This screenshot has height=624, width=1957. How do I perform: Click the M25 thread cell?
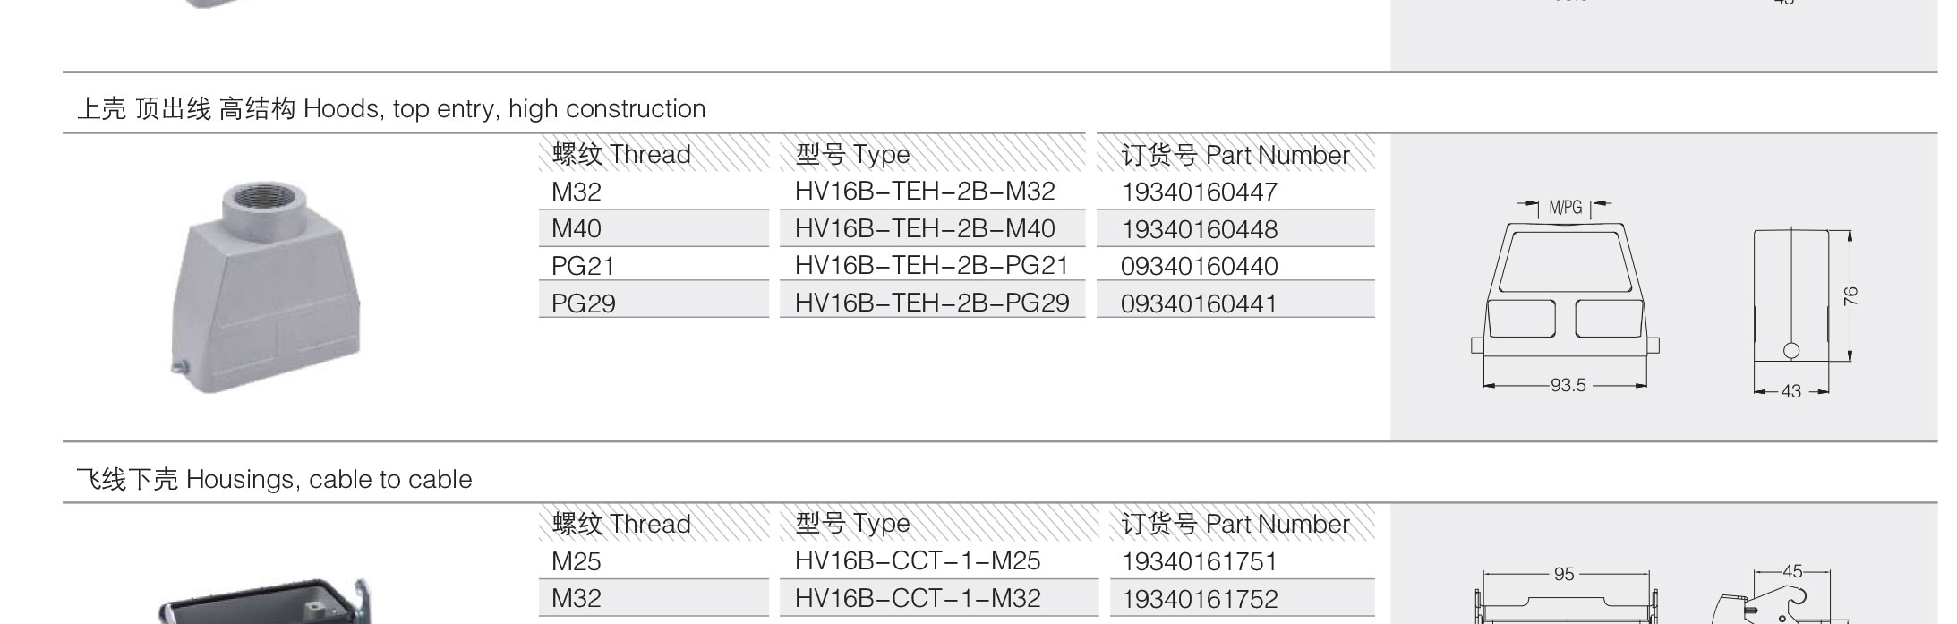577,562
